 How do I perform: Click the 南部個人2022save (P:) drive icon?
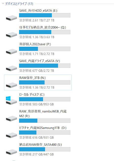point(11,51)
